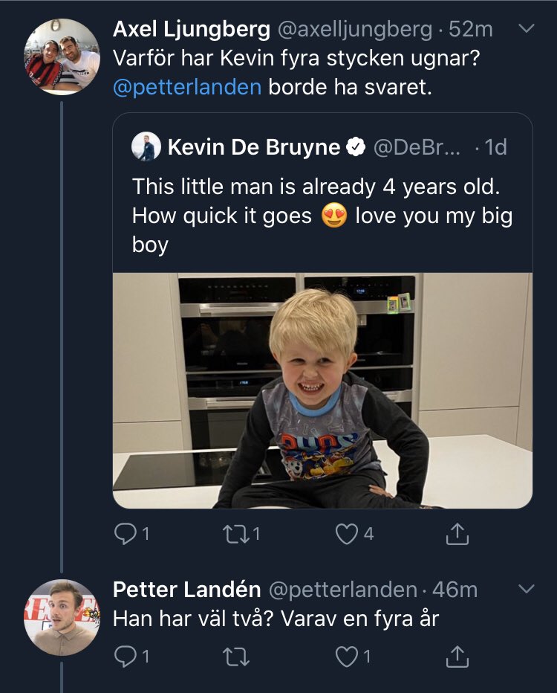
Task: Open the quoted photo of the boy
Action: pyautogui.click(x=322, y=390)
